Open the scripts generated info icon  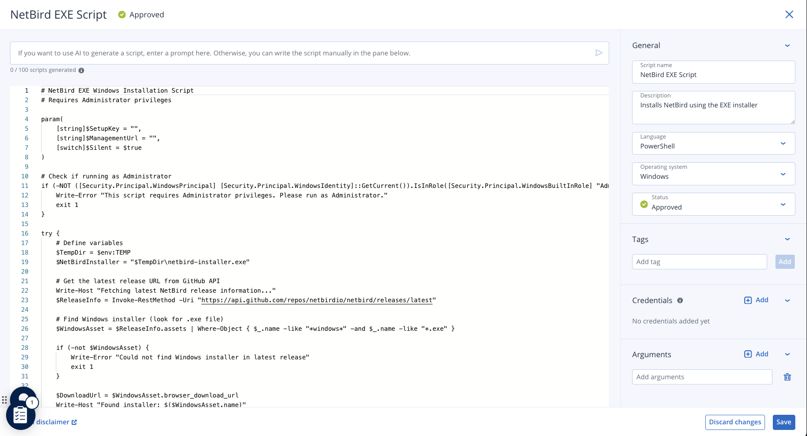pyautogui.click(x=81, y=70)
